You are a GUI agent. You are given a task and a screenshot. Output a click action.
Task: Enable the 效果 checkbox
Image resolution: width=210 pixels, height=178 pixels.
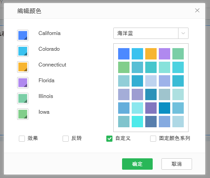[22, 139]
